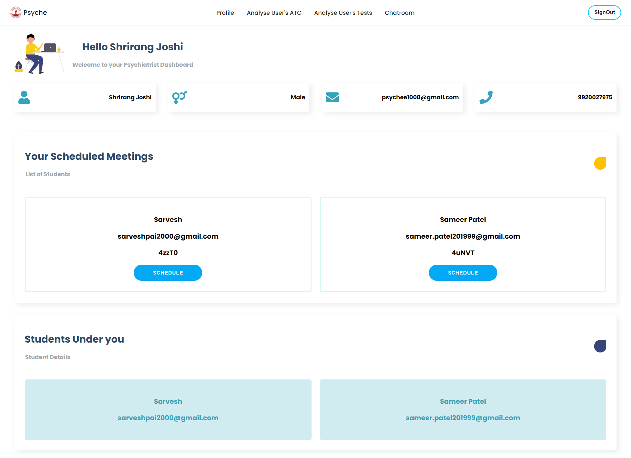Screen dimensions: 631x458
Task: Click sarveshpai2000@gmail.com in the meeting card
Action: 168,236
